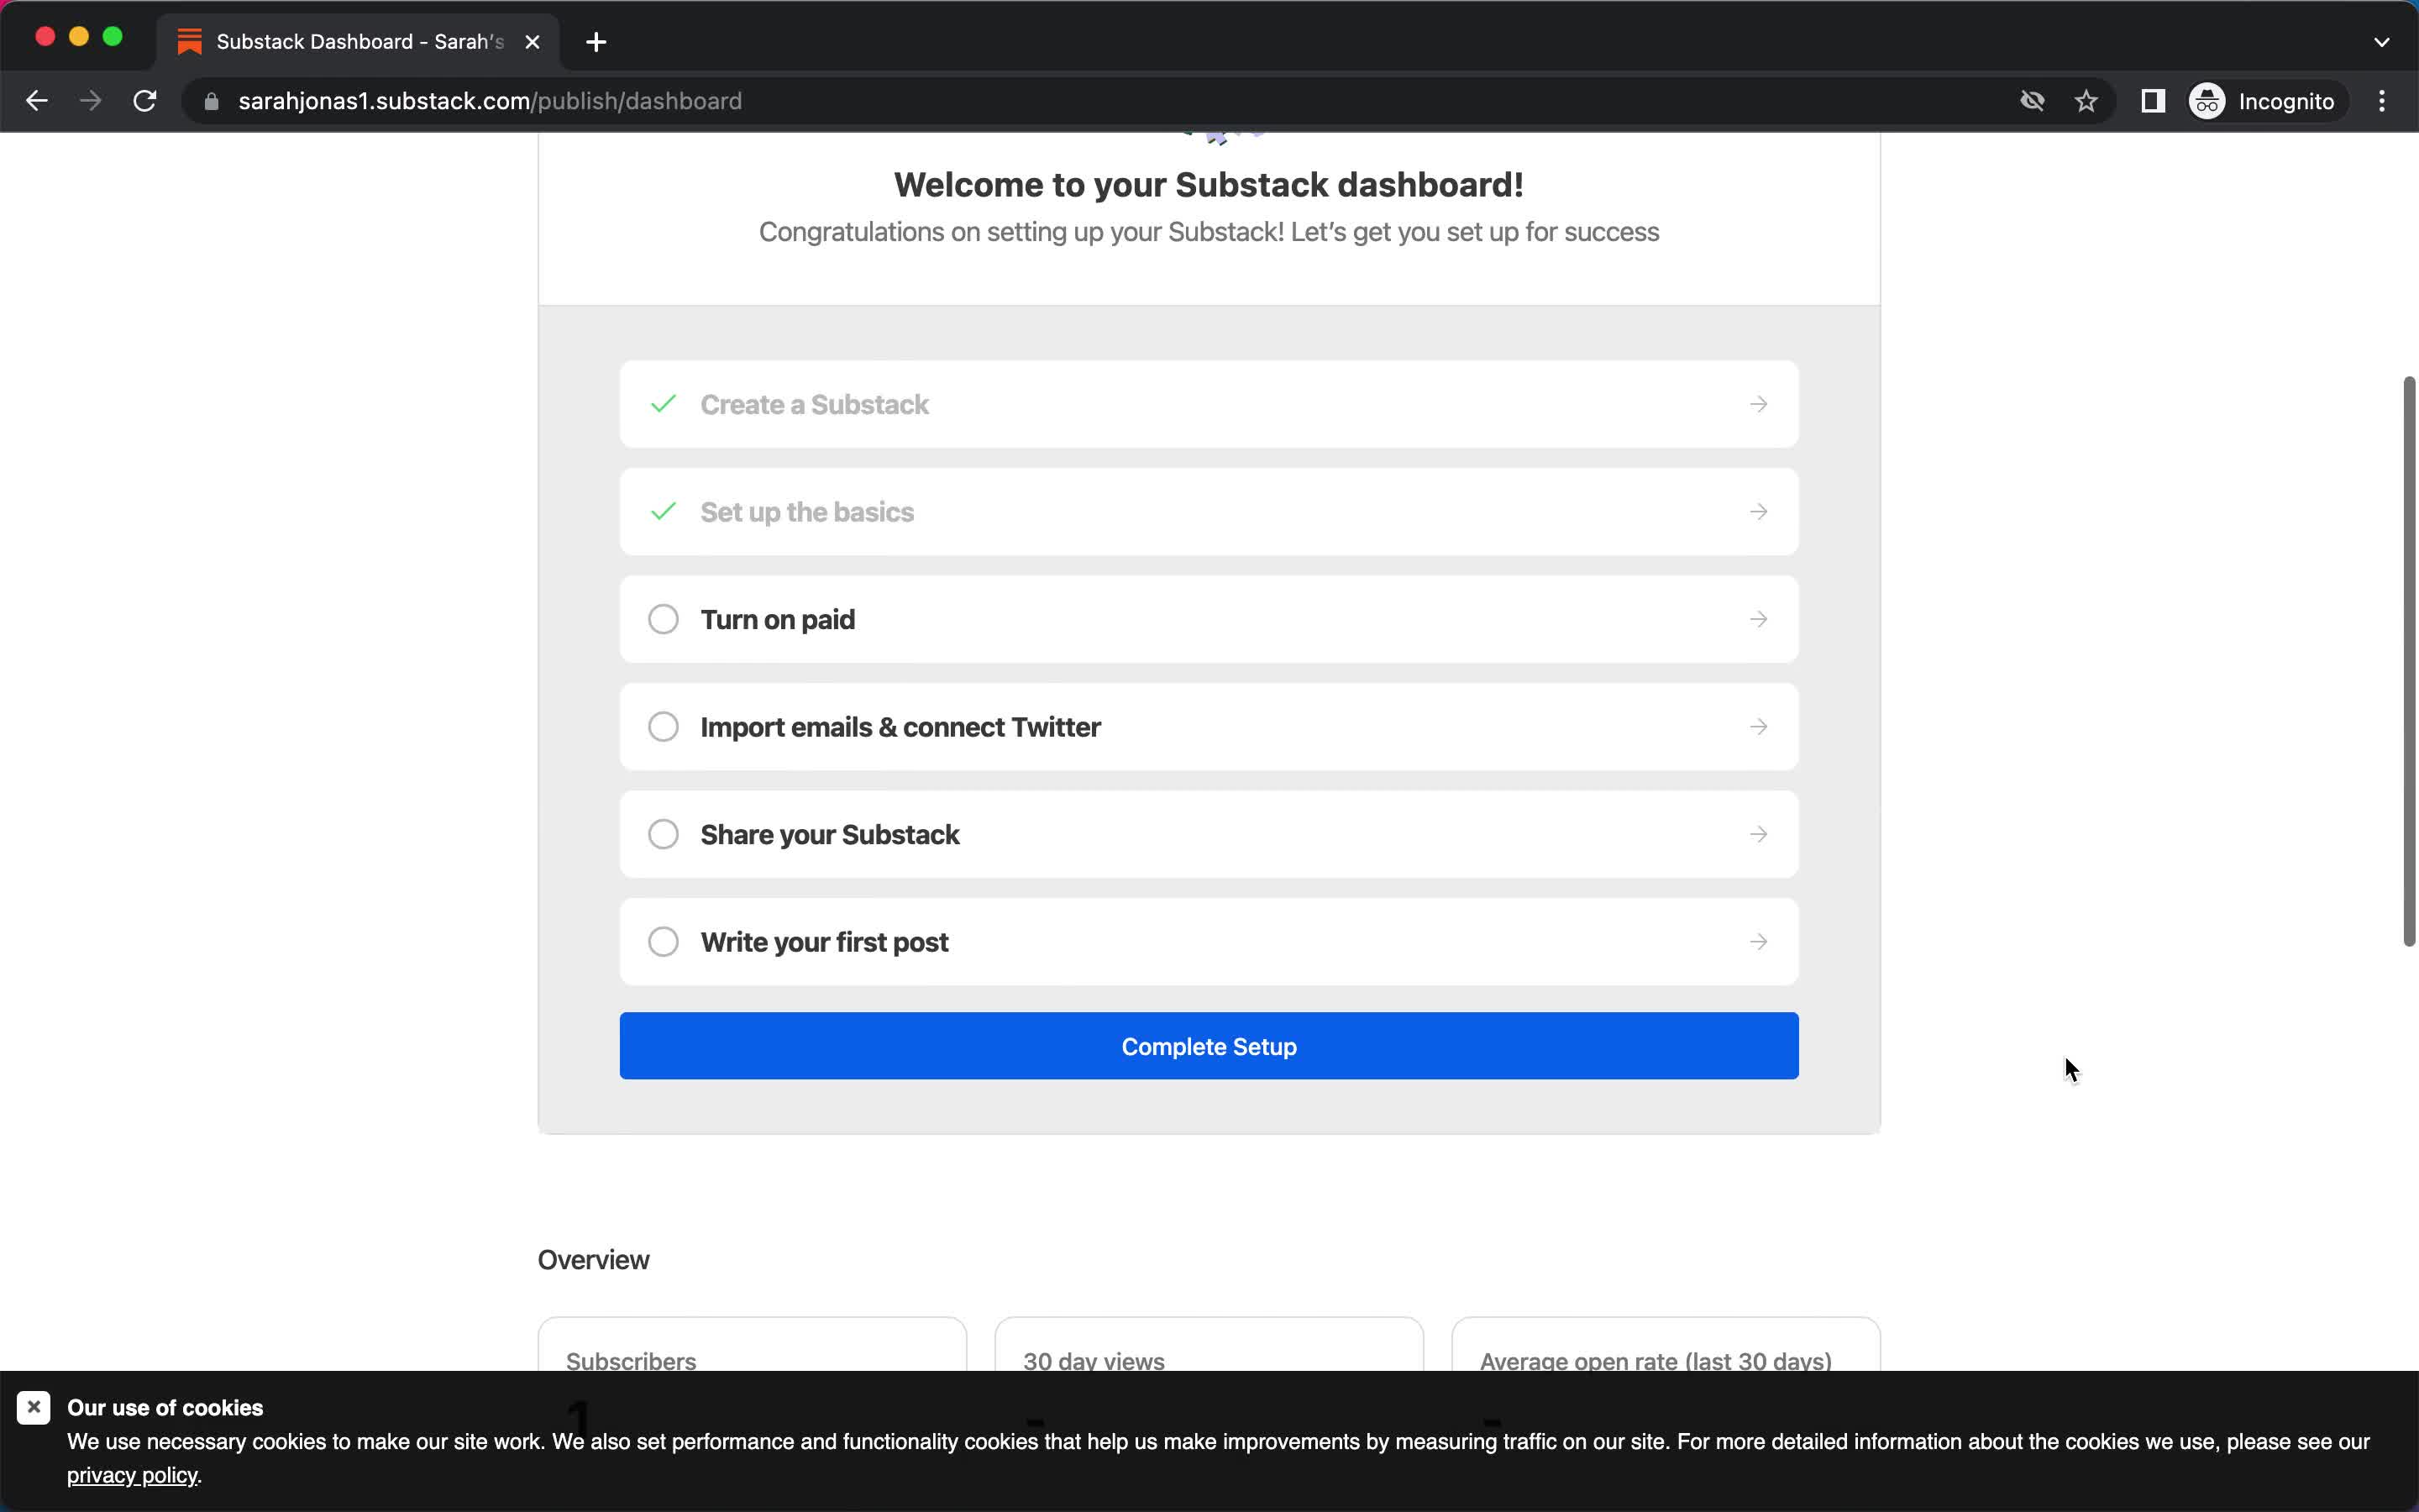
Task: Open Import emails & connect Twitter step
Action: [1209, 727]
